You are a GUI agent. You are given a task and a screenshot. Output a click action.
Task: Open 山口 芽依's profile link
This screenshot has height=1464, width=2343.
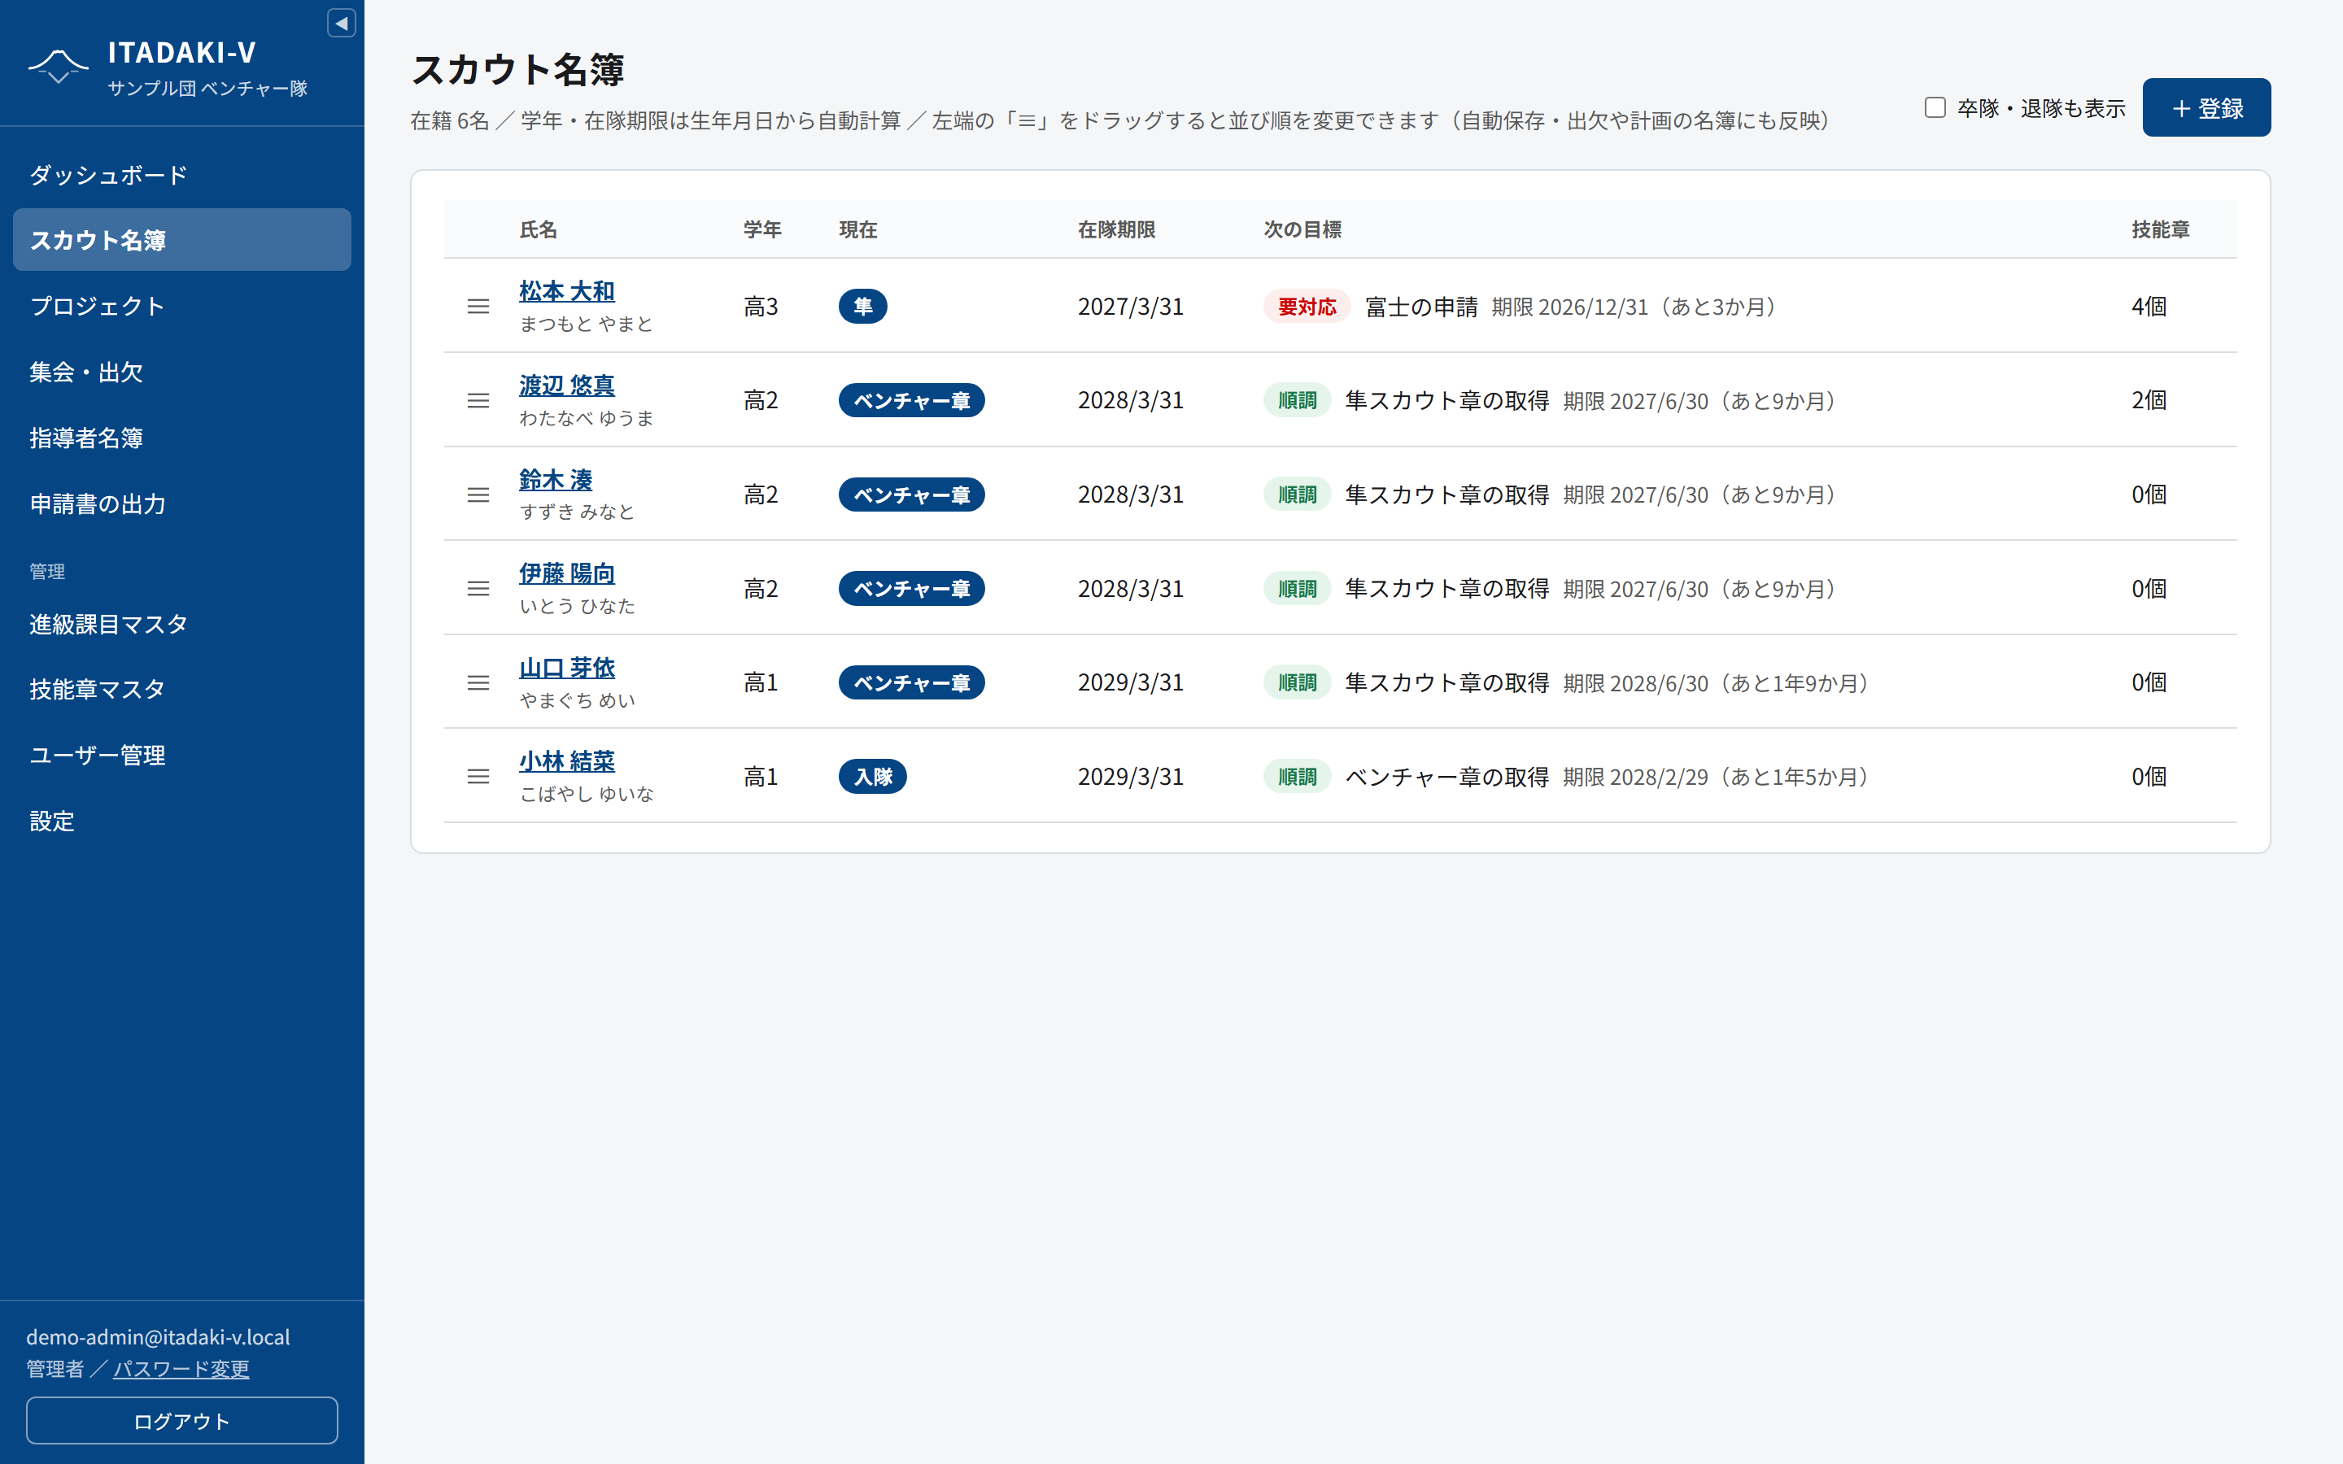(x=566, y=667)
